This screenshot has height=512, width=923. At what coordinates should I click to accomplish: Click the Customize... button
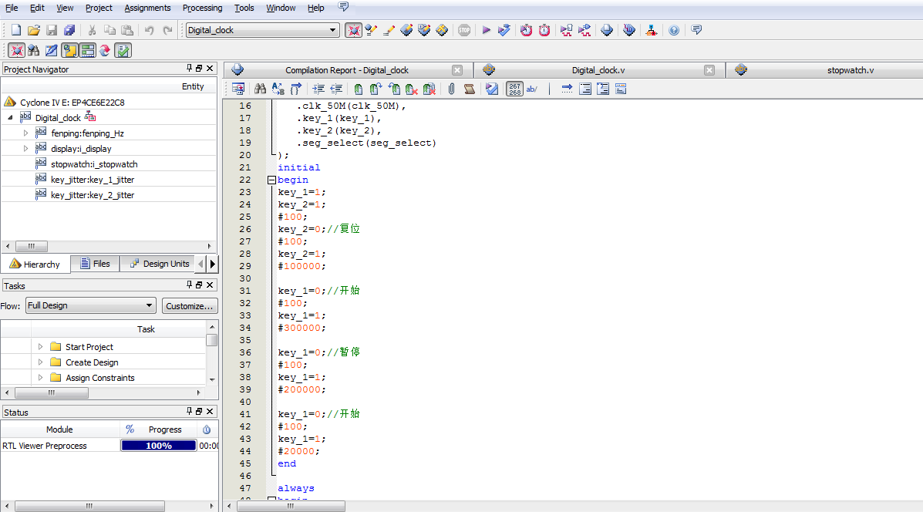click(x=190, y=305)
